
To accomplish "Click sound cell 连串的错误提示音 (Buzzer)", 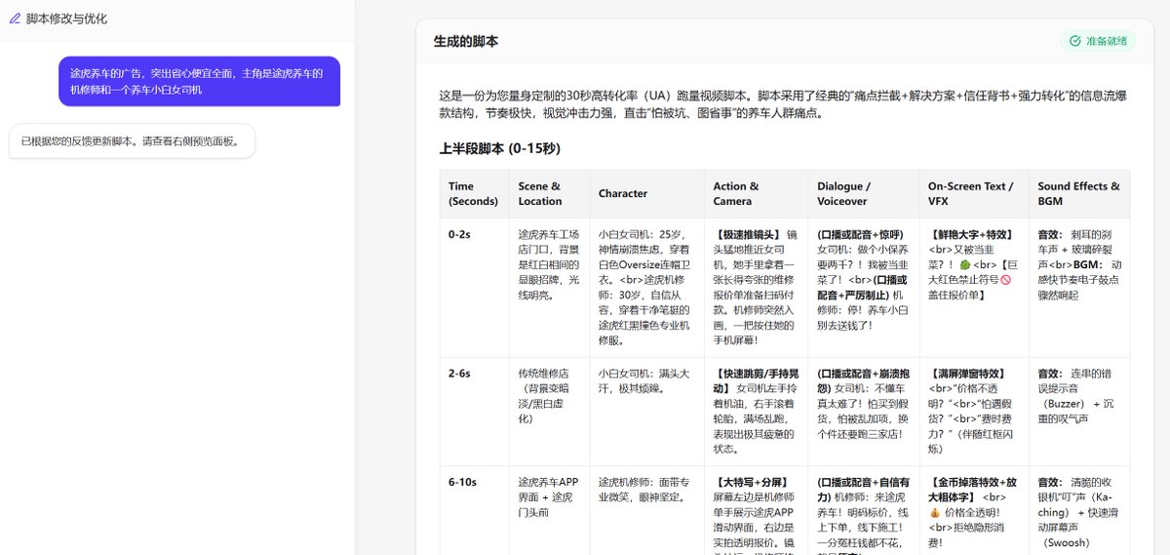I will (x=1079, y=411).
